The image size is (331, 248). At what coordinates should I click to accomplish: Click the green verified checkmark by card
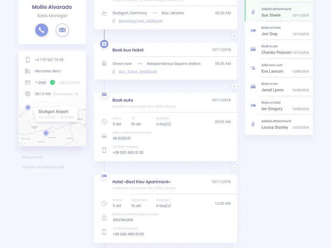53,82
